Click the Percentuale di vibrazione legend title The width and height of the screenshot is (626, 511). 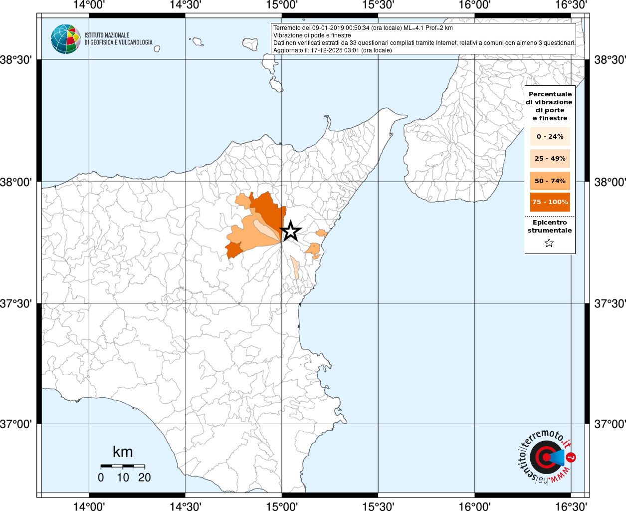click(550, 106)
